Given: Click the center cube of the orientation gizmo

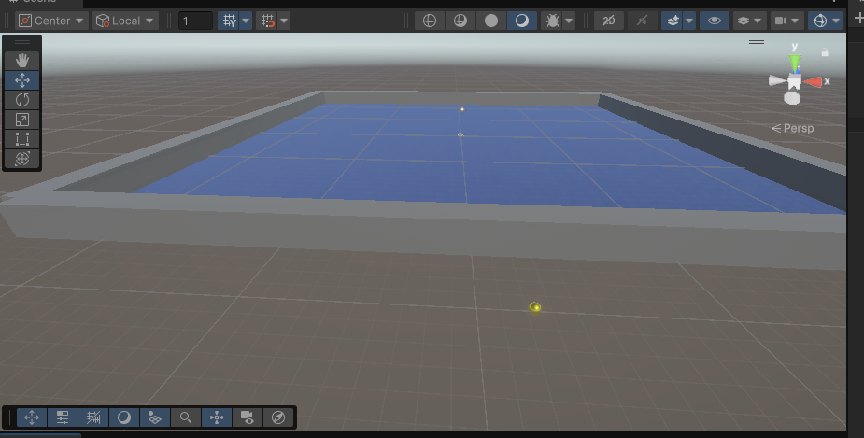Looking at the screenshot, I should [794, 82].
